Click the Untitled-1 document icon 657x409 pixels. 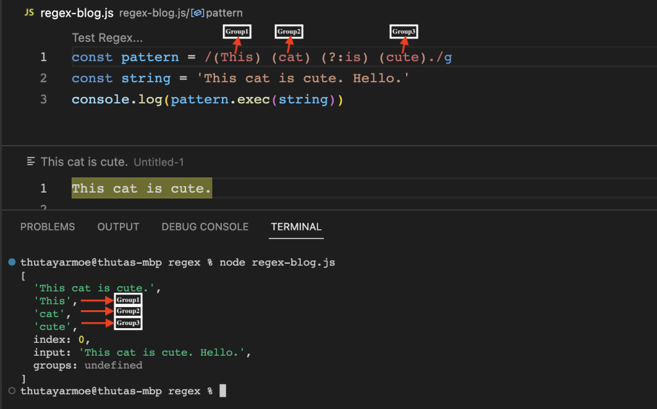tap(31, 161)
